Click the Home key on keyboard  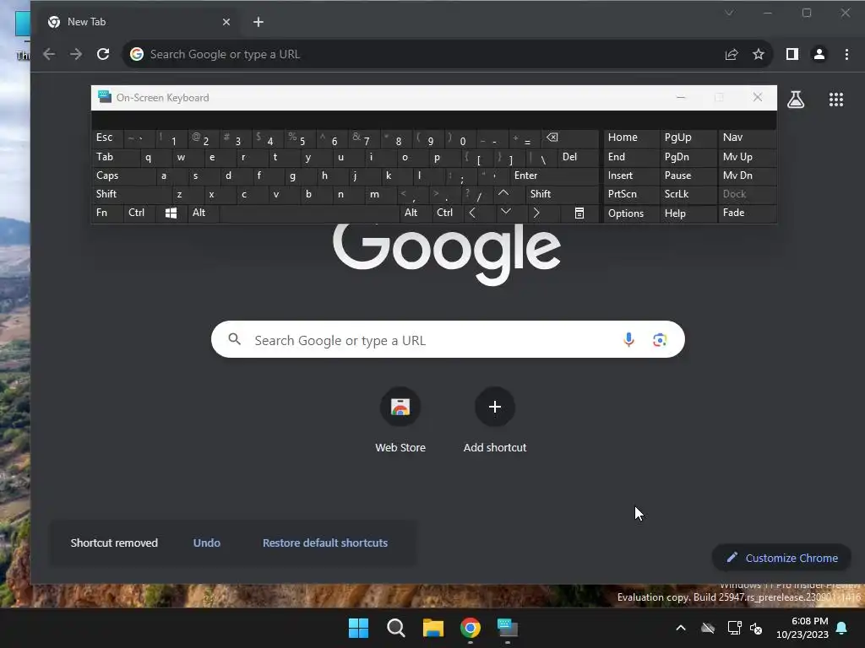[631, 138]
